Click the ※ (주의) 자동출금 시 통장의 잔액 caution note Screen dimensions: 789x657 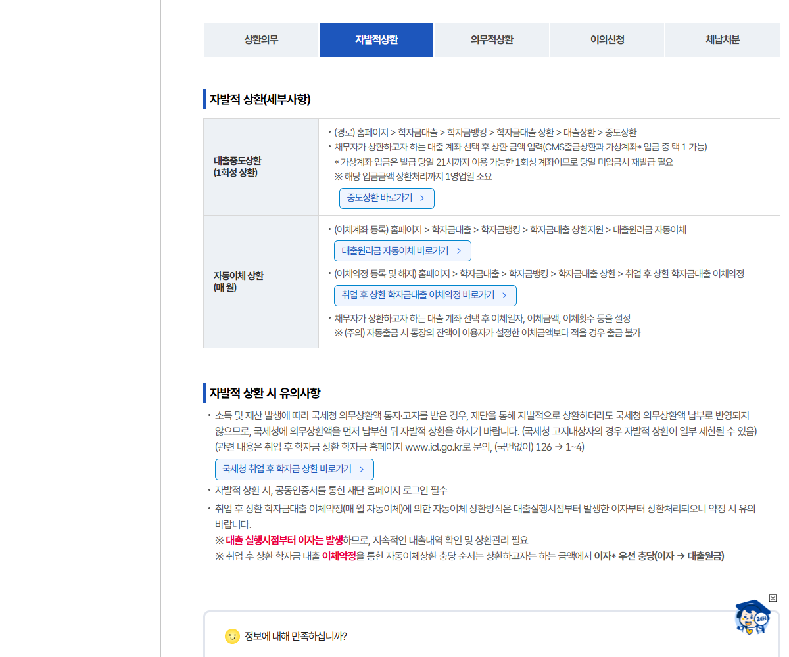point(487,333)
